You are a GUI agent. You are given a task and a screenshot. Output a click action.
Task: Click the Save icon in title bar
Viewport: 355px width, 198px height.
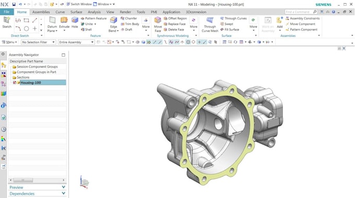tap(14, 4)
